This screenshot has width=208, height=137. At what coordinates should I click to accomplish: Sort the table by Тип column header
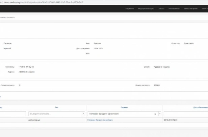tap(57, 107)
